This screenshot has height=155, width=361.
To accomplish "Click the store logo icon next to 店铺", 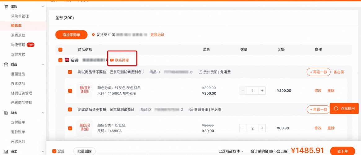I will click(x=67, y=60).
